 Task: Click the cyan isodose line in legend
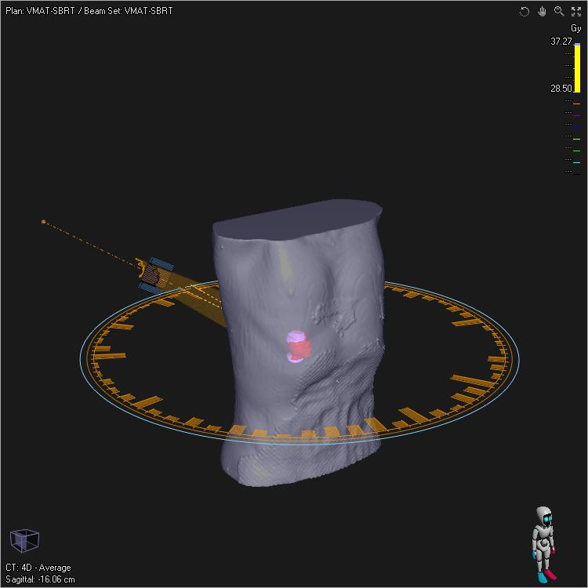pos(577,162)
